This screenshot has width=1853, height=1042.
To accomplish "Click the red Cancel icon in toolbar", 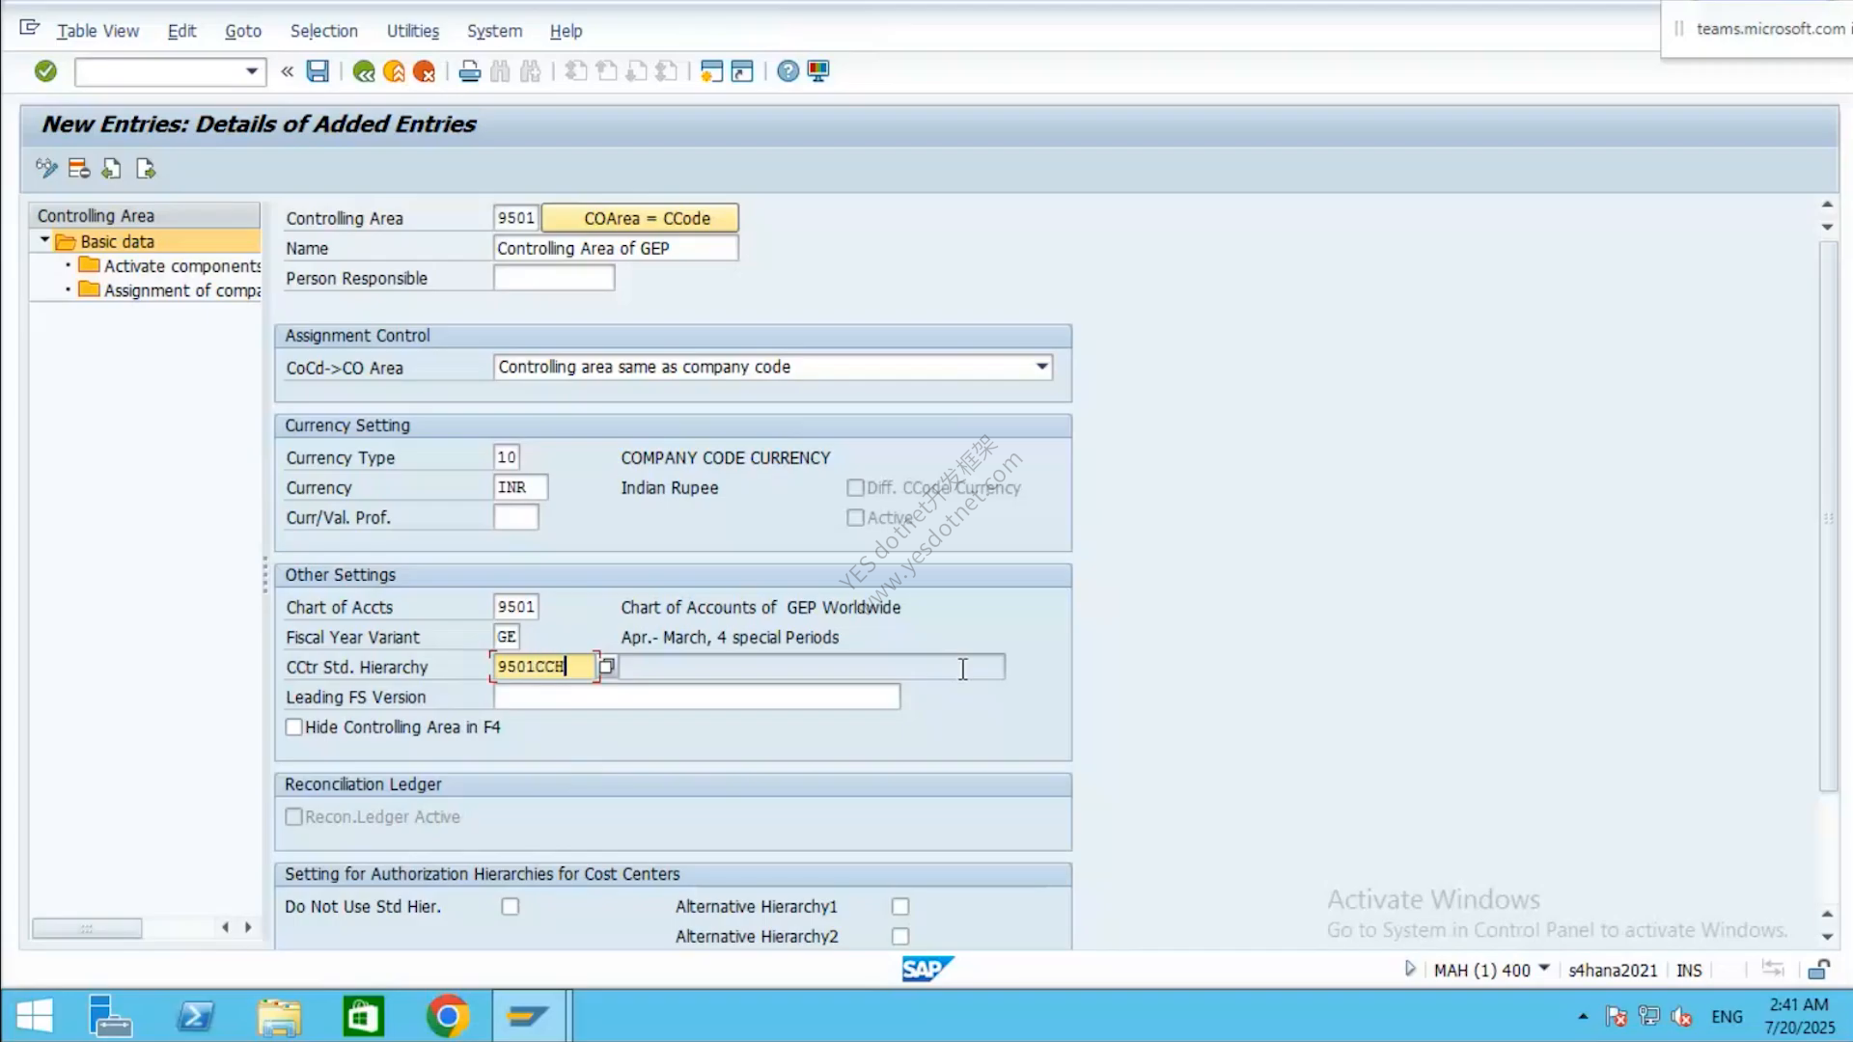I will point(424,71).
